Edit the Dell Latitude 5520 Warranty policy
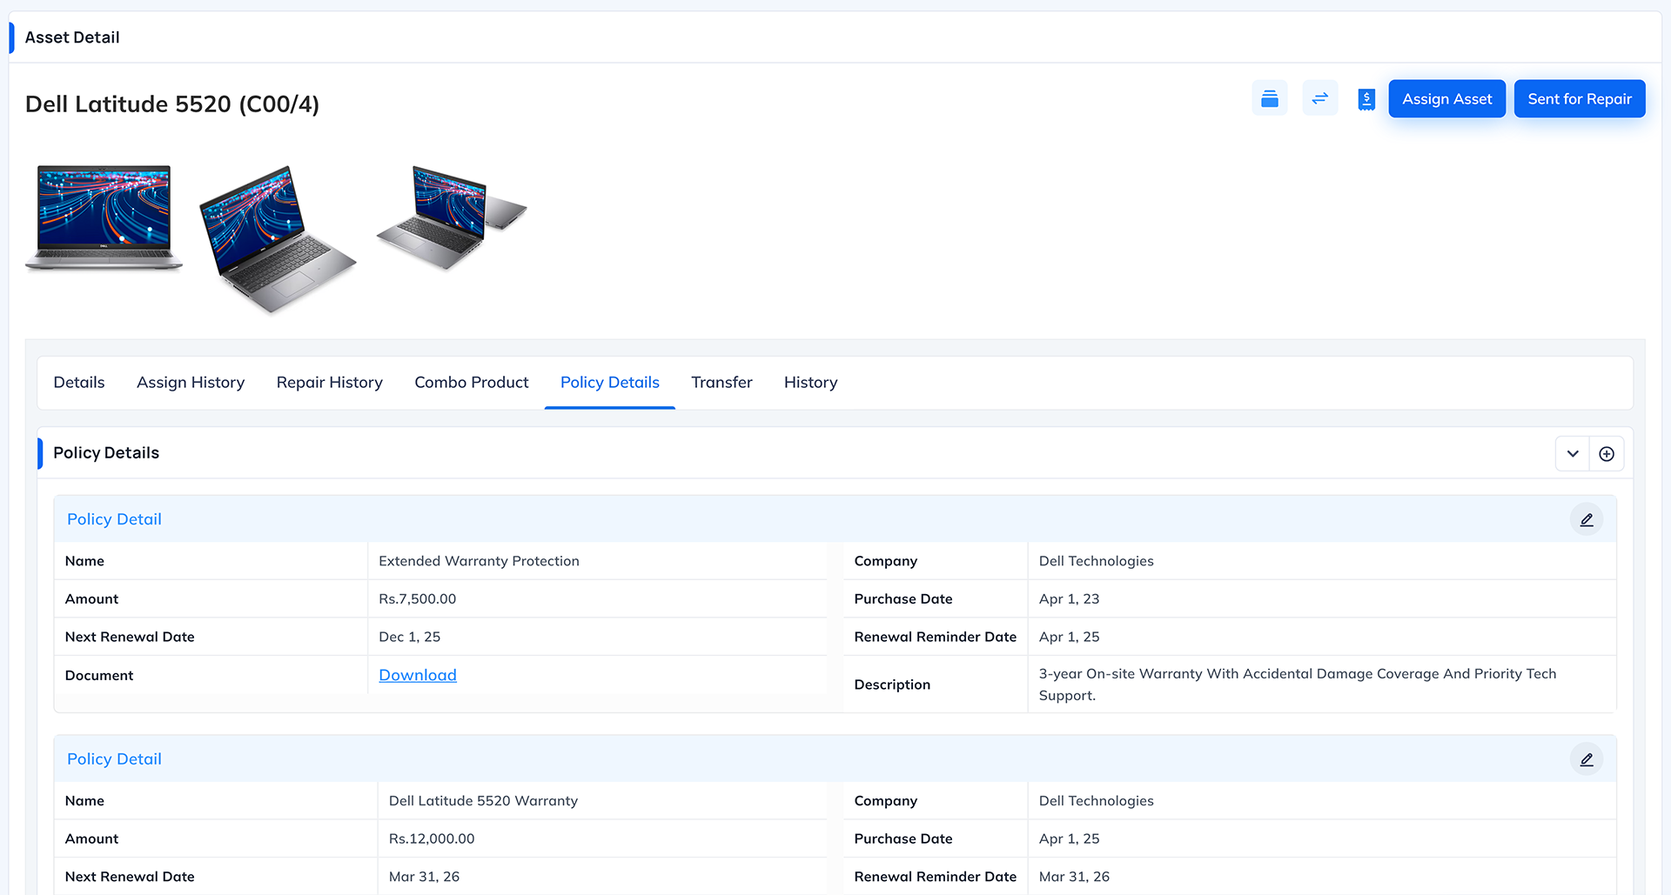Viewport: 1671px width, 895px height. (x=1587, y=759)
